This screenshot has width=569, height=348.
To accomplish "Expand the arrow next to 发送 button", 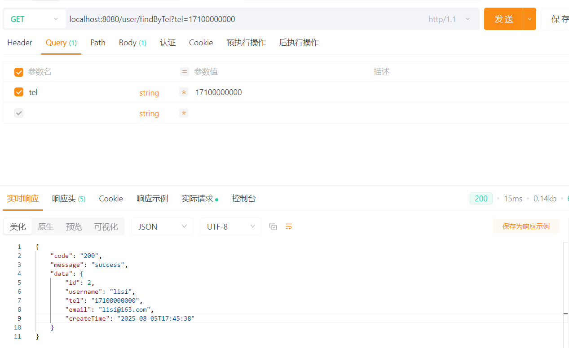I will pos(529,19).
